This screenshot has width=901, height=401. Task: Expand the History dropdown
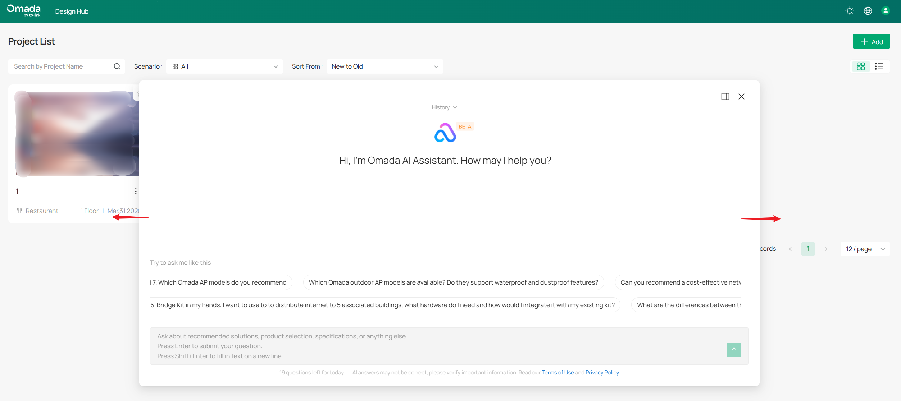point(445,107)
